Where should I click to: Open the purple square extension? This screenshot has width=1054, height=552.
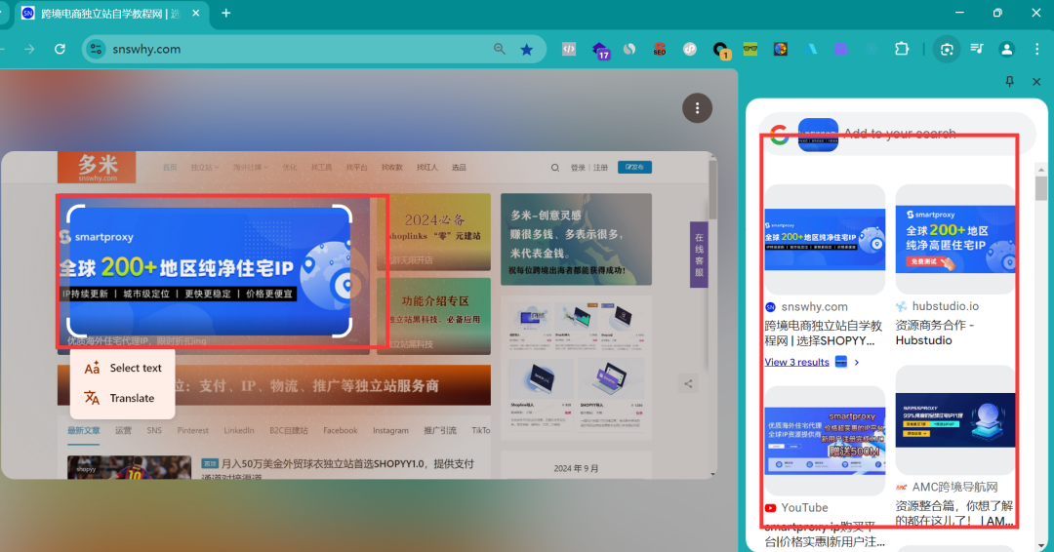coord(841,49)
